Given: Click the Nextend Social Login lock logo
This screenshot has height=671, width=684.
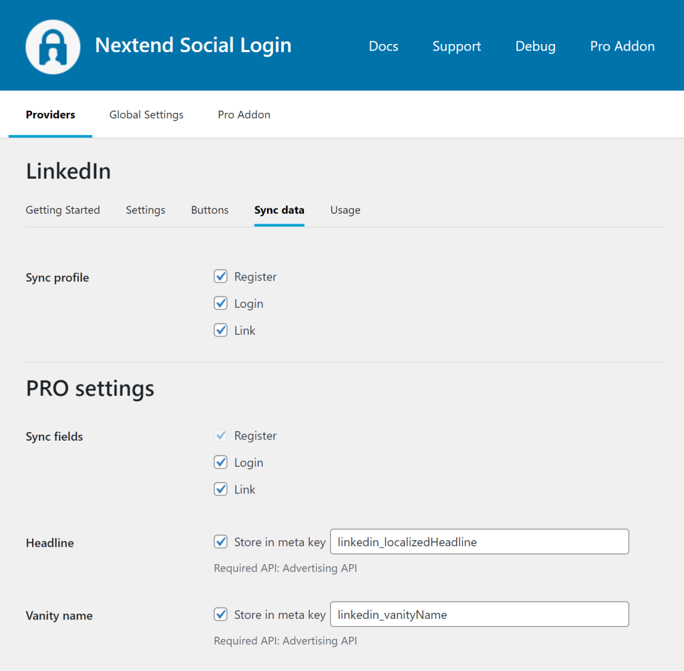Looking at the screenshot, I should 53,46.
